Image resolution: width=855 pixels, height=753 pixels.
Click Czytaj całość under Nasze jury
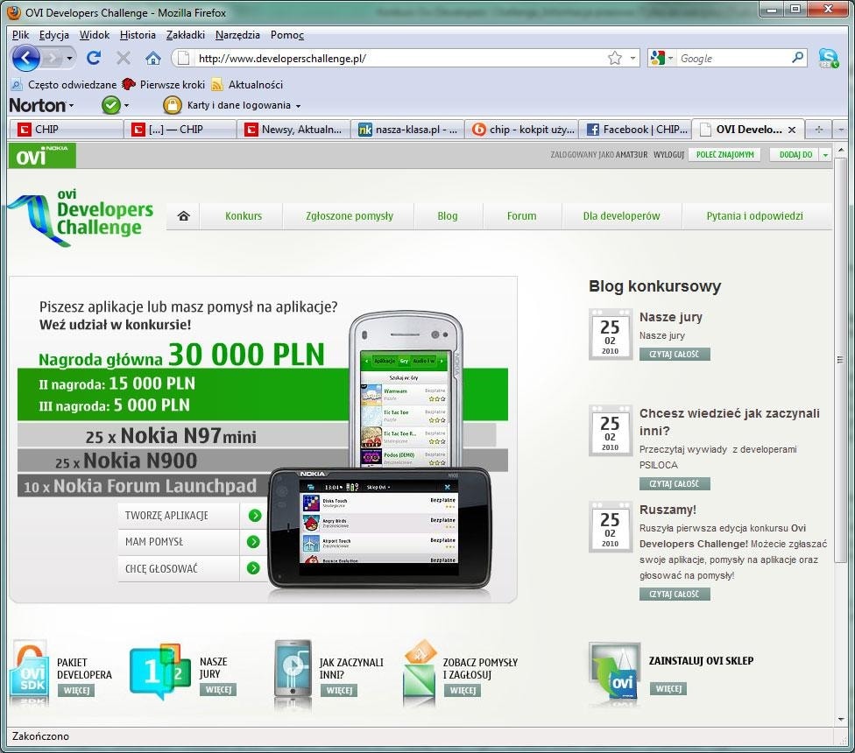(675, 355)
